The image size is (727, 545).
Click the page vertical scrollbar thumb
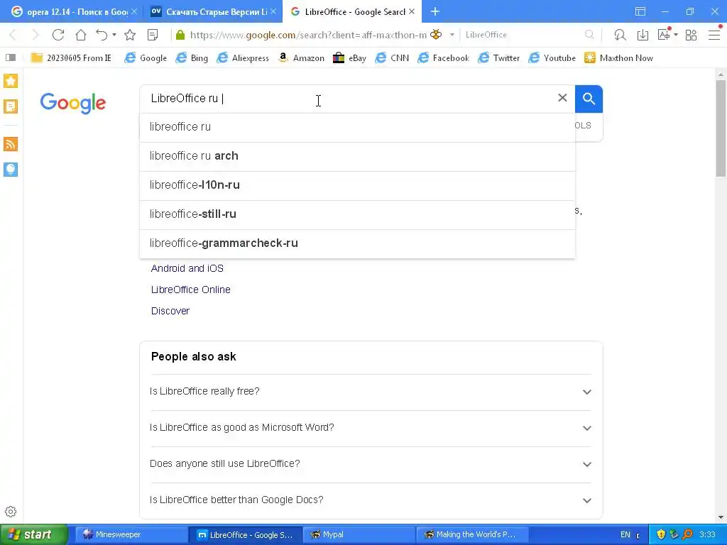721,128
